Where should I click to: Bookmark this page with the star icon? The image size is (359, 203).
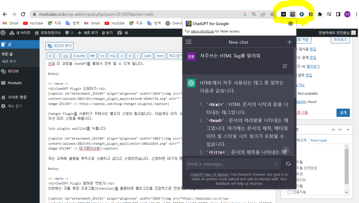pyautogui.click(x=272, y=14)
